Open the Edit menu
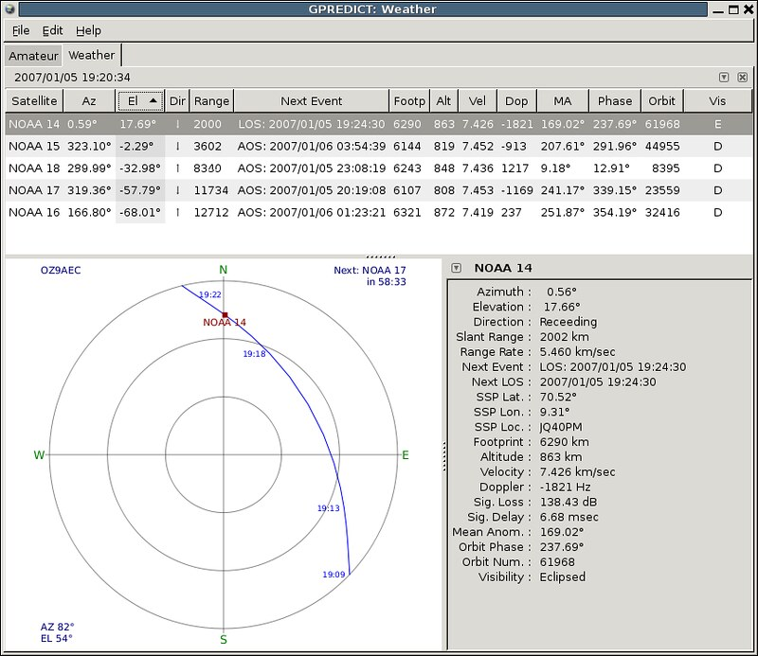Viewport: 758px width, 656px height. (x=52, y=30)
